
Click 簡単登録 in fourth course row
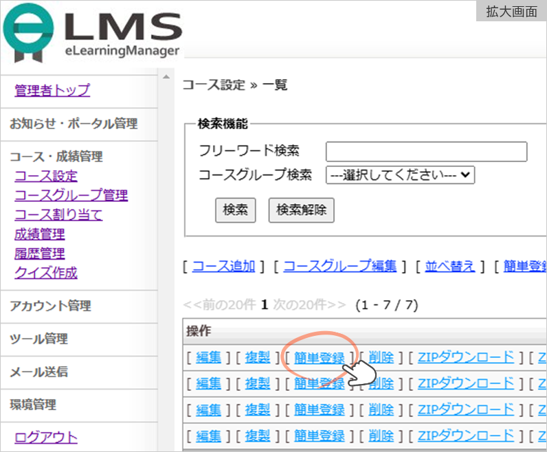pyautogui.click(x=320, y=436)
